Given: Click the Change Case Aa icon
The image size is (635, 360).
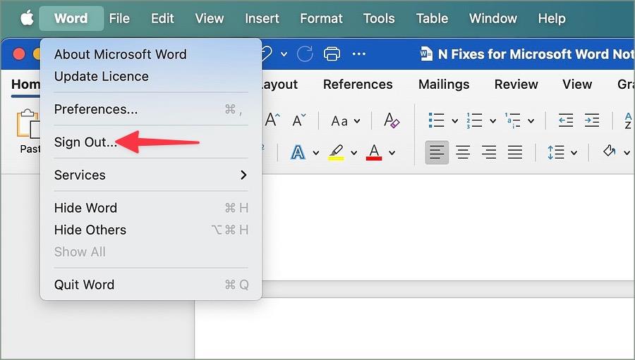Looking at the screenshot, I should coord(339,121).
